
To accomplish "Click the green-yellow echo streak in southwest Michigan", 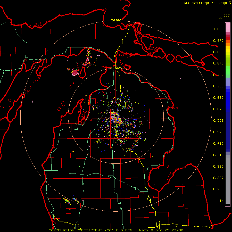I will [67, 201].
